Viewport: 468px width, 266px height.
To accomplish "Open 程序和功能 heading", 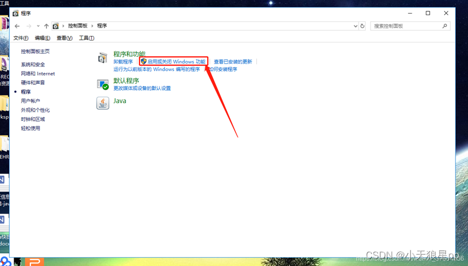I will pos(129,54).
